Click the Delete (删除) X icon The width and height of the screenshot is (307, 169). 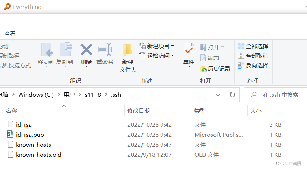(x=86, y=50)
